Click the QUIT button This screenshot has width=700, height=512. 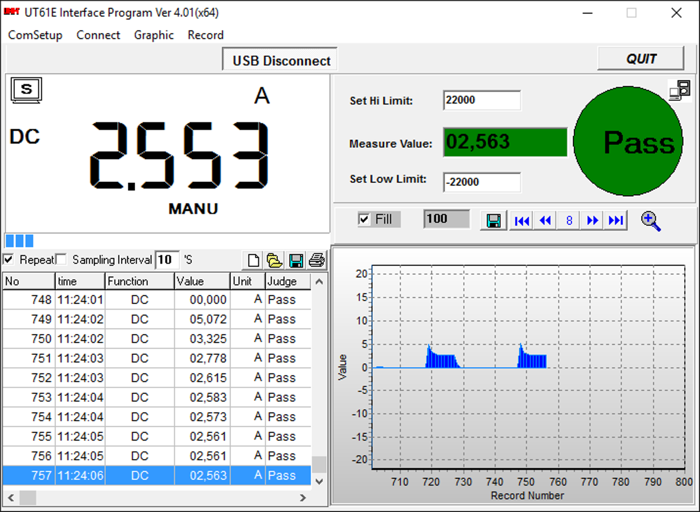coord(640,58)
